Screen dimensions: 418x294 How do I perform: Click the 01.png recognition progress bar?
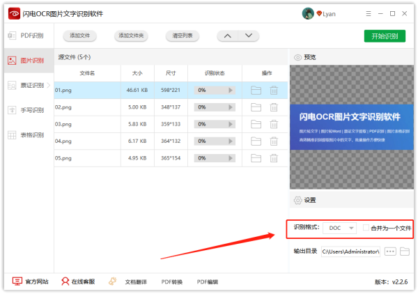click(210, 90)
